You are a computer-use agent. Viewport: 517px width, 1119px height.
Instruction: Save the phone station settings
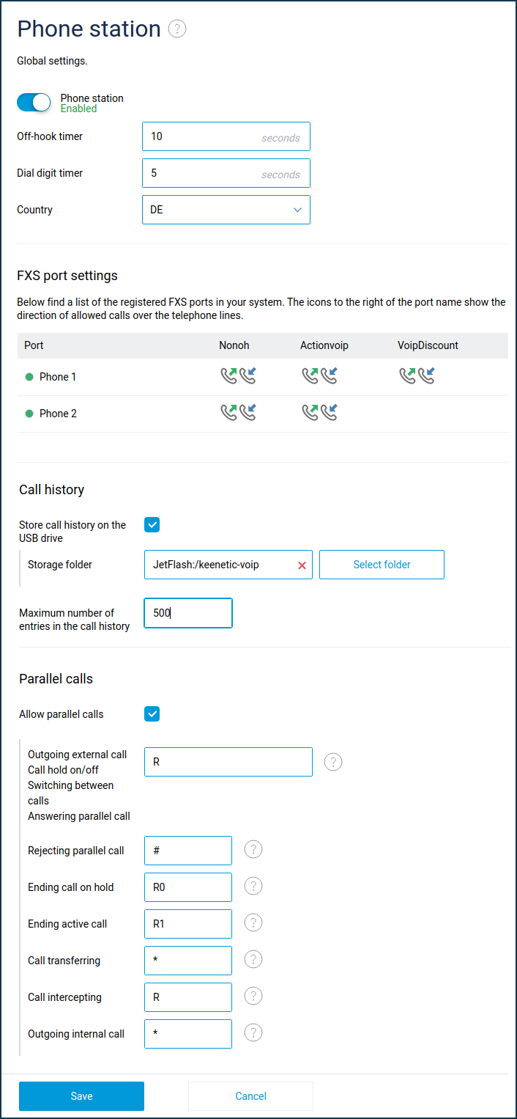pyautogui.click(x=81, y=1096)
